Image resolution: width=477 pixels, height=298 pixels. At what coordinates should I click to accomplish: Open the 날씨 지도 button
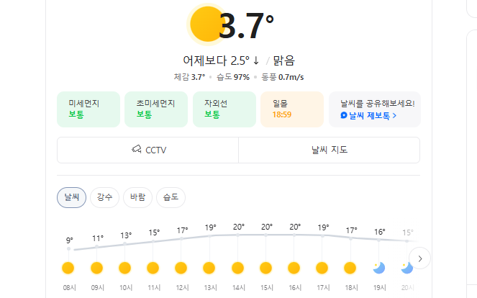(x=329, y=150)
